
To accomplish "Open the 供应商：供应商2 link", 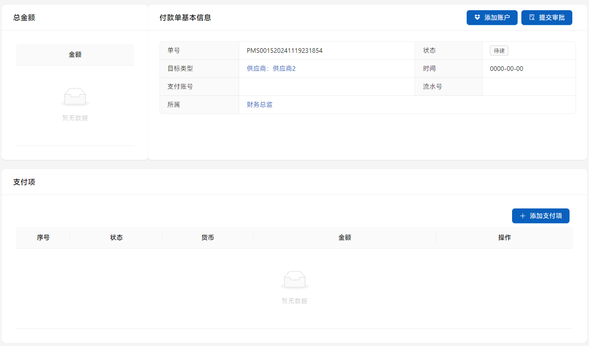I will [x=271, y=69].
